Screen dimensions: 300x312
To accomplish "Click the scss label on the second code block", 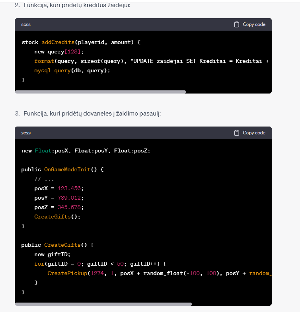I will 26,133.
